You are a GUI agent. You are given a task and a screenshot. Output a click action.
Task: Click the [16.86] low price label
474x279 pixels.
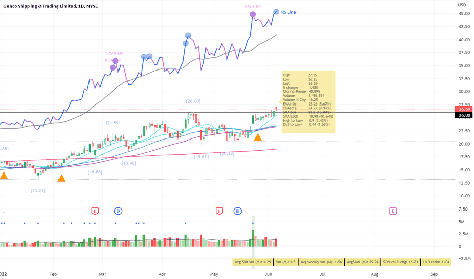point(95,172)
